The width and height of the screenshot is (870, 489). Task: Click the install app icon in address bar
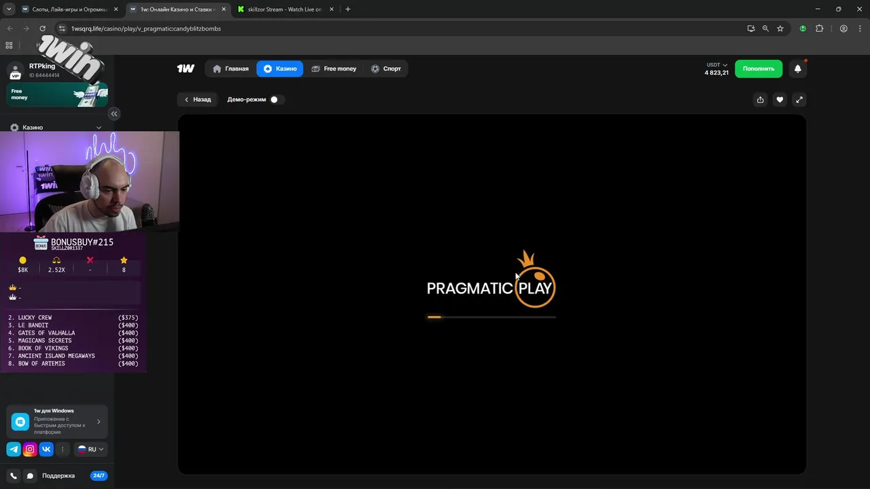[751, 29]
